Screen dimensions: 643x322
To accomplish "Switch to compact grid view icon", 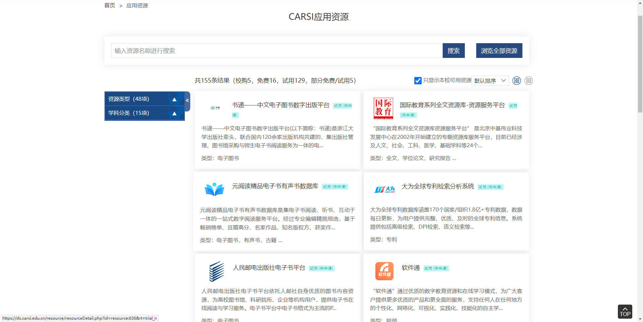I will (528, 81).
